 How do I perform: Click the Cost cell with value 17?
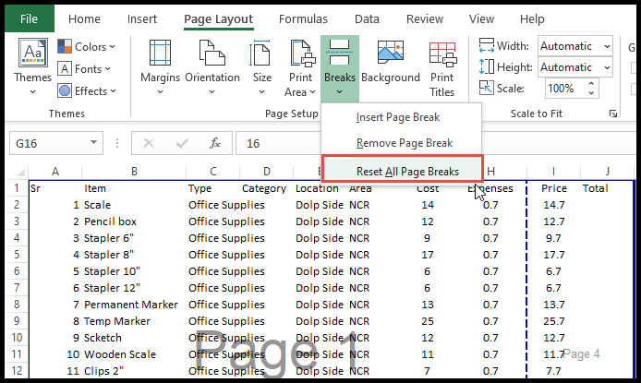click(428, 255)
